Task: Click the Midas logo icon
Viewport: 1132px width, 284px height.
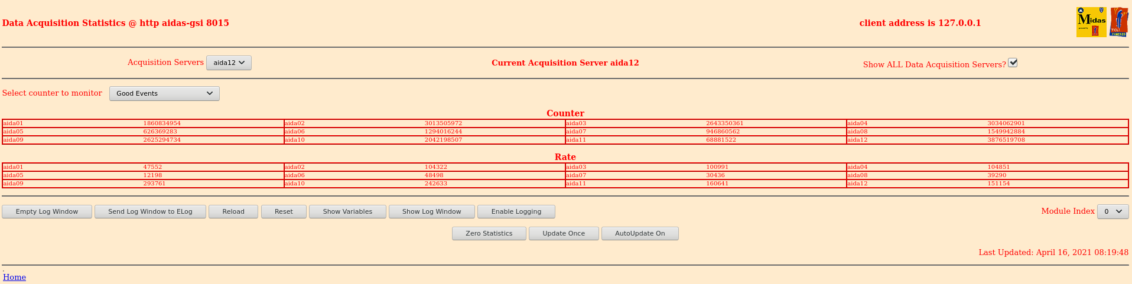Action: [1091, 22]
